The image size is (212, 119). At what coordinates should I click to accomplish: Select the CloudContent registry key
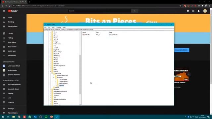63,80
